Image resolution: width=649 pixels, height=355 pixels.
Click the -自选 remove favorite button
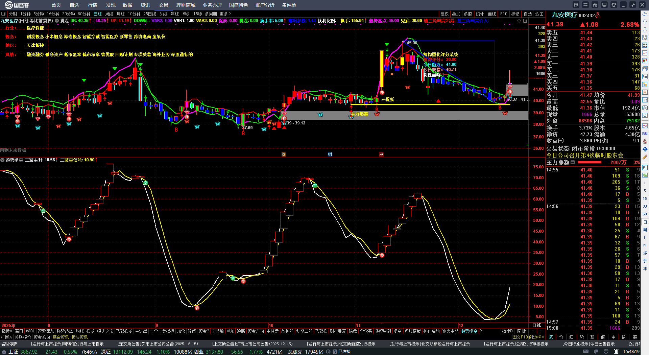point(527,14)
